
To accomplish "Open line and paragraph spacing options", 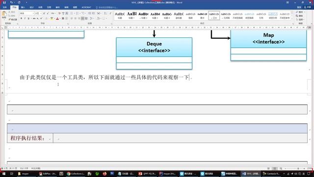I will tap(92, 19).
